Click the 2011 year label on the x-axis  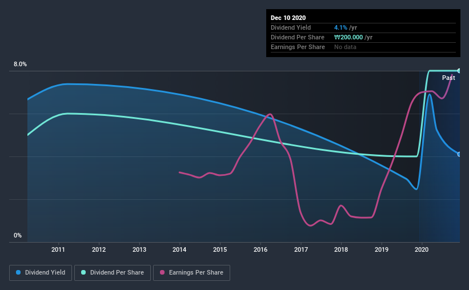point(58,249)
